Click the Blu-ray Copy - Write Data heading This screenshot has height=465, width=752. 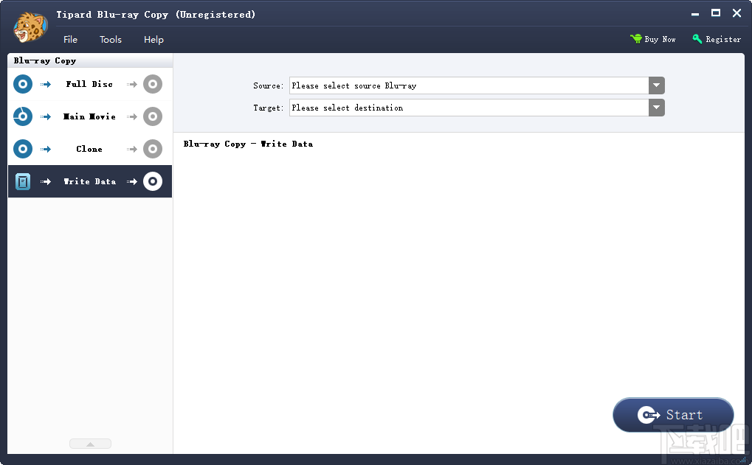point(248,144)
